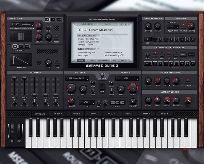Click the Amp Envelope SUSTAIN knob
Image resolution: width=204 pixels, height=164 pixels.
tap(167, 100)
